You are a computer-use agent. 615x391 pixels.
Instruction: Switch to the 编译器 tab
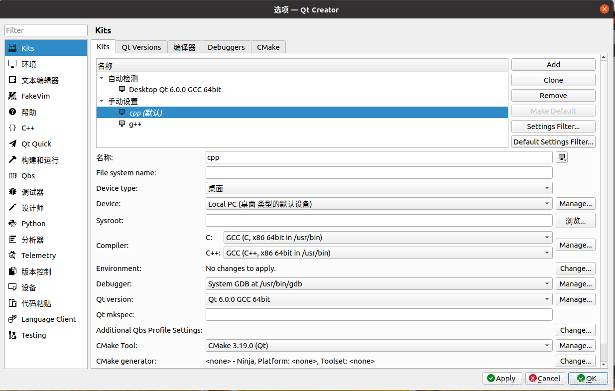184,47
